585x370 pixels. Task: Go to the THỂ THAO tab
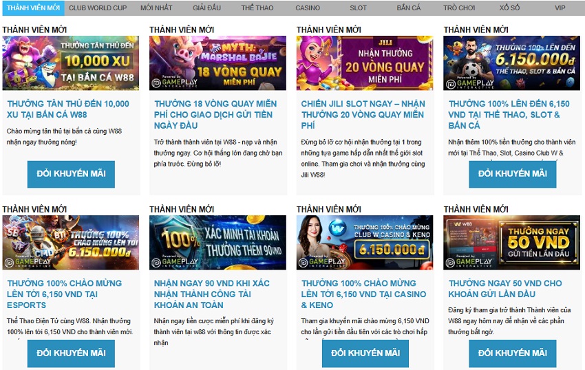(257, 8)
